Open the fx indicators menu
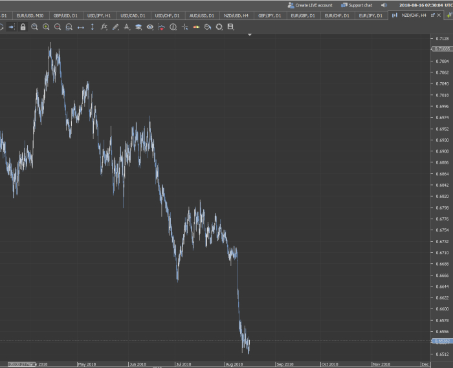453x368 pixels. pos(104,27)
